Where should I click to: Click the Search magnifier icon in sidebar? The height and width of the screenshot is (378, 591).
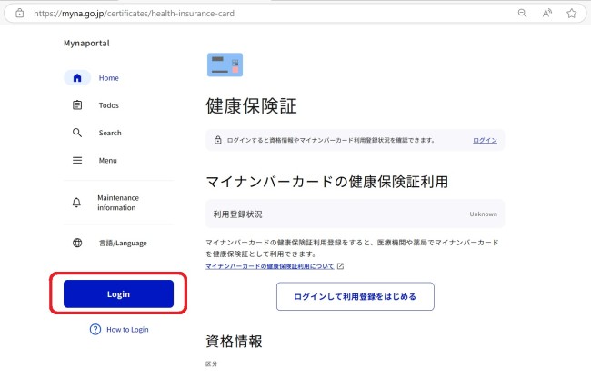pyautogui.click(x=77, y=133)
